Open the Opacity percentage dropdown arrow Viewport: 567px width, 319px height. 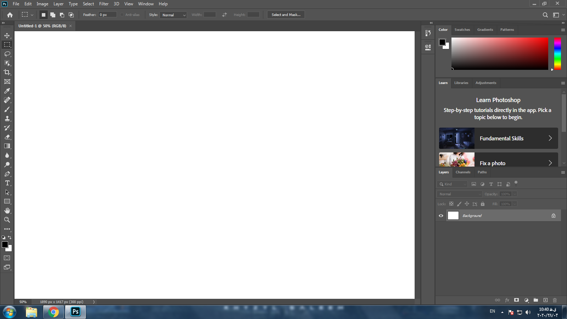pyautogui.click(x=515, y=194)
